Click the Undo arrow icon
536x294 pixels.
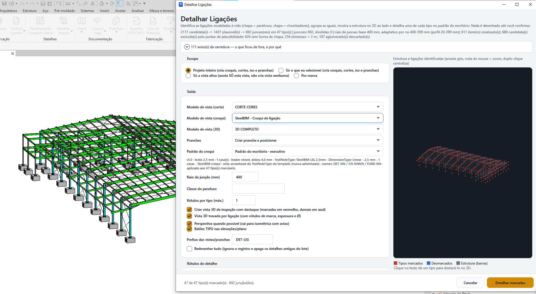click(22, 4)
